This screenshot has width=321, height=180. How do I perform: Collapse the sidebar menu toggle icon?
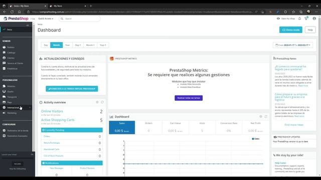28,25
